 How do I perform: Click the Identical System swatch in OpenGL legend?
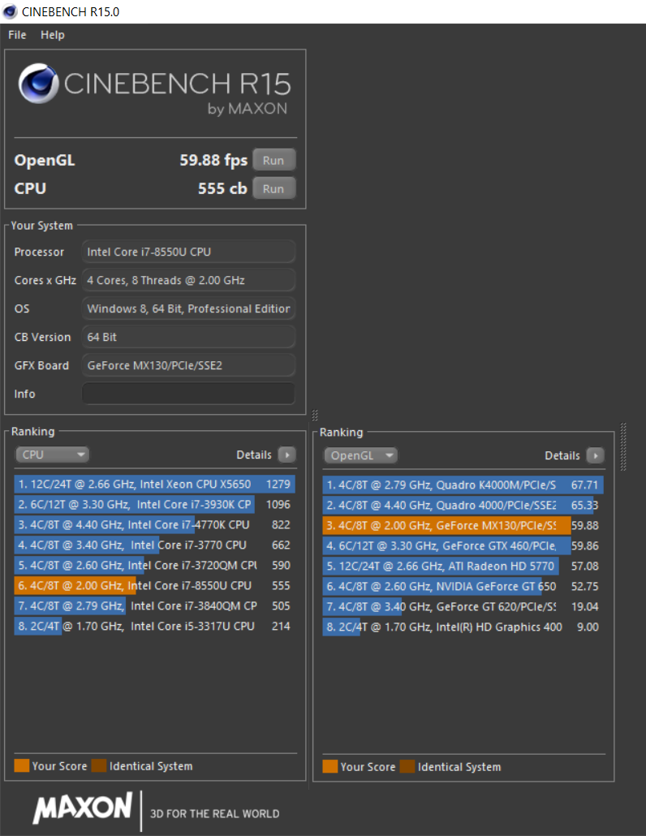[407, 767]
